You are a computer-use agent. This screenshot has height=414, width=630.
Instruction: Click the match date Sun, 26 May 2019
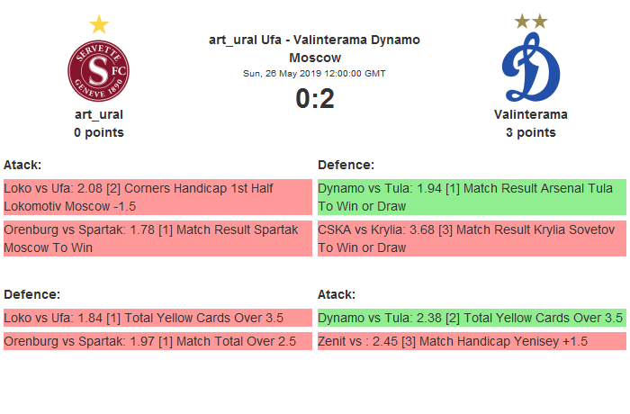[314, 73]
